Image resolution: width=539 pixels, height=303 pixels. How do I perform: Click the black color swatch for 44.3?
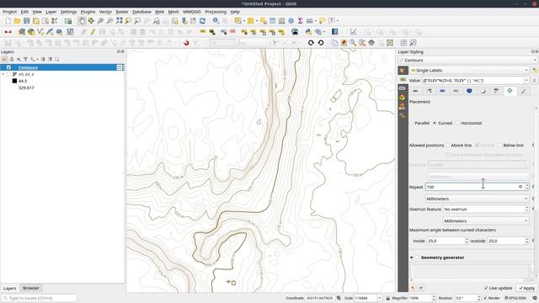pos(14,81)
